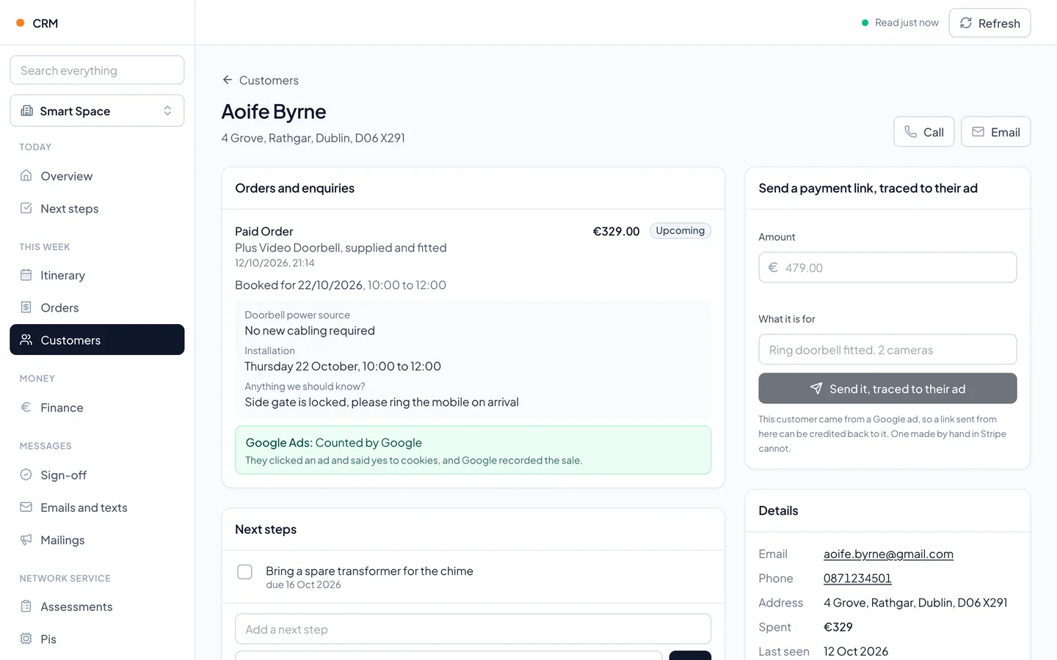Click the envelope icon on Email button

tap(978, 132)
